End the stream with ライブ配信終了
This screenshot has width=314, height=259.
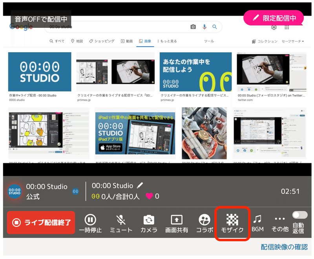(41, 223)
